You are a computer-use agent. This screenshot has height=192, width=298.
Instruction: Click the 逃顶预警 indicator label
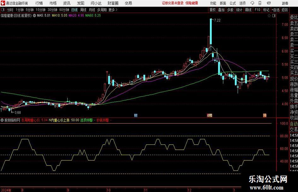[x=88, y=120]
